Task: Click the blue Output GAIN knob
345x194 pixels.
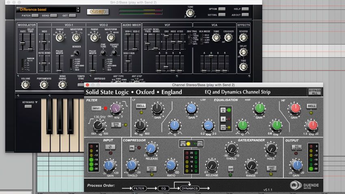Action: [x=297, y=166]
